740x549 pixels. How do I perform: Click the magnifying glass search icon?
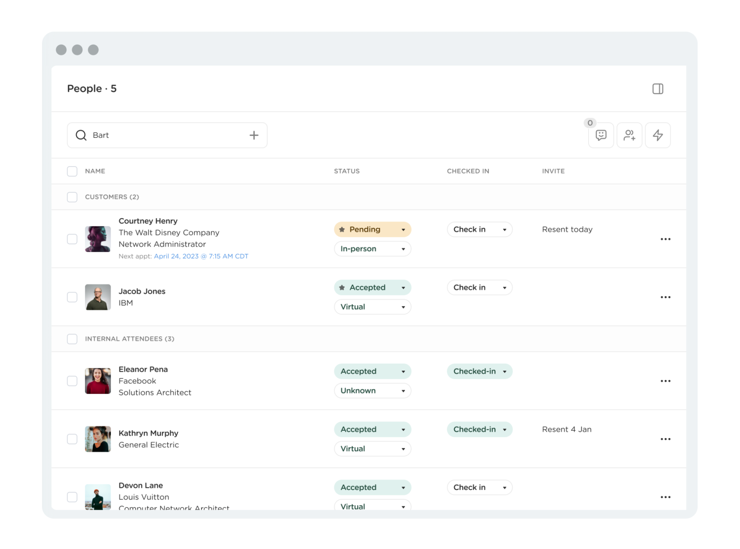pos(81,135)
